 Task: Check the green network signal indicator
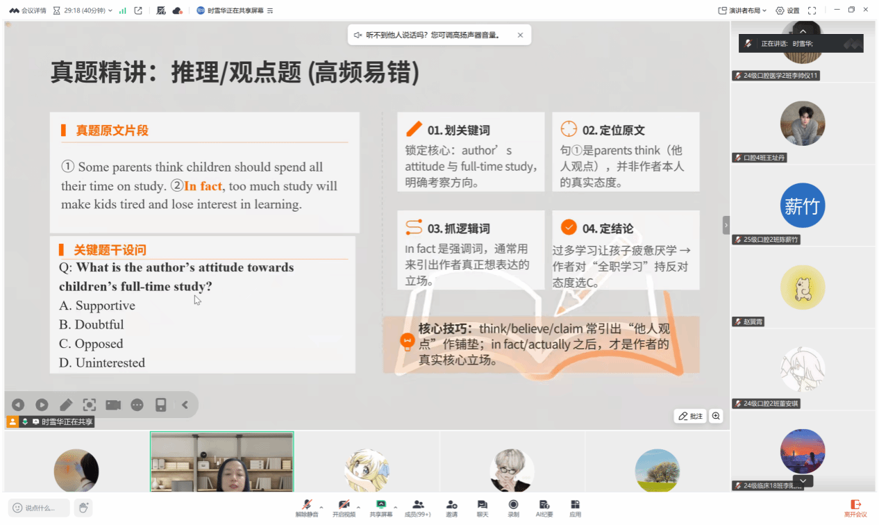(123, 10)
